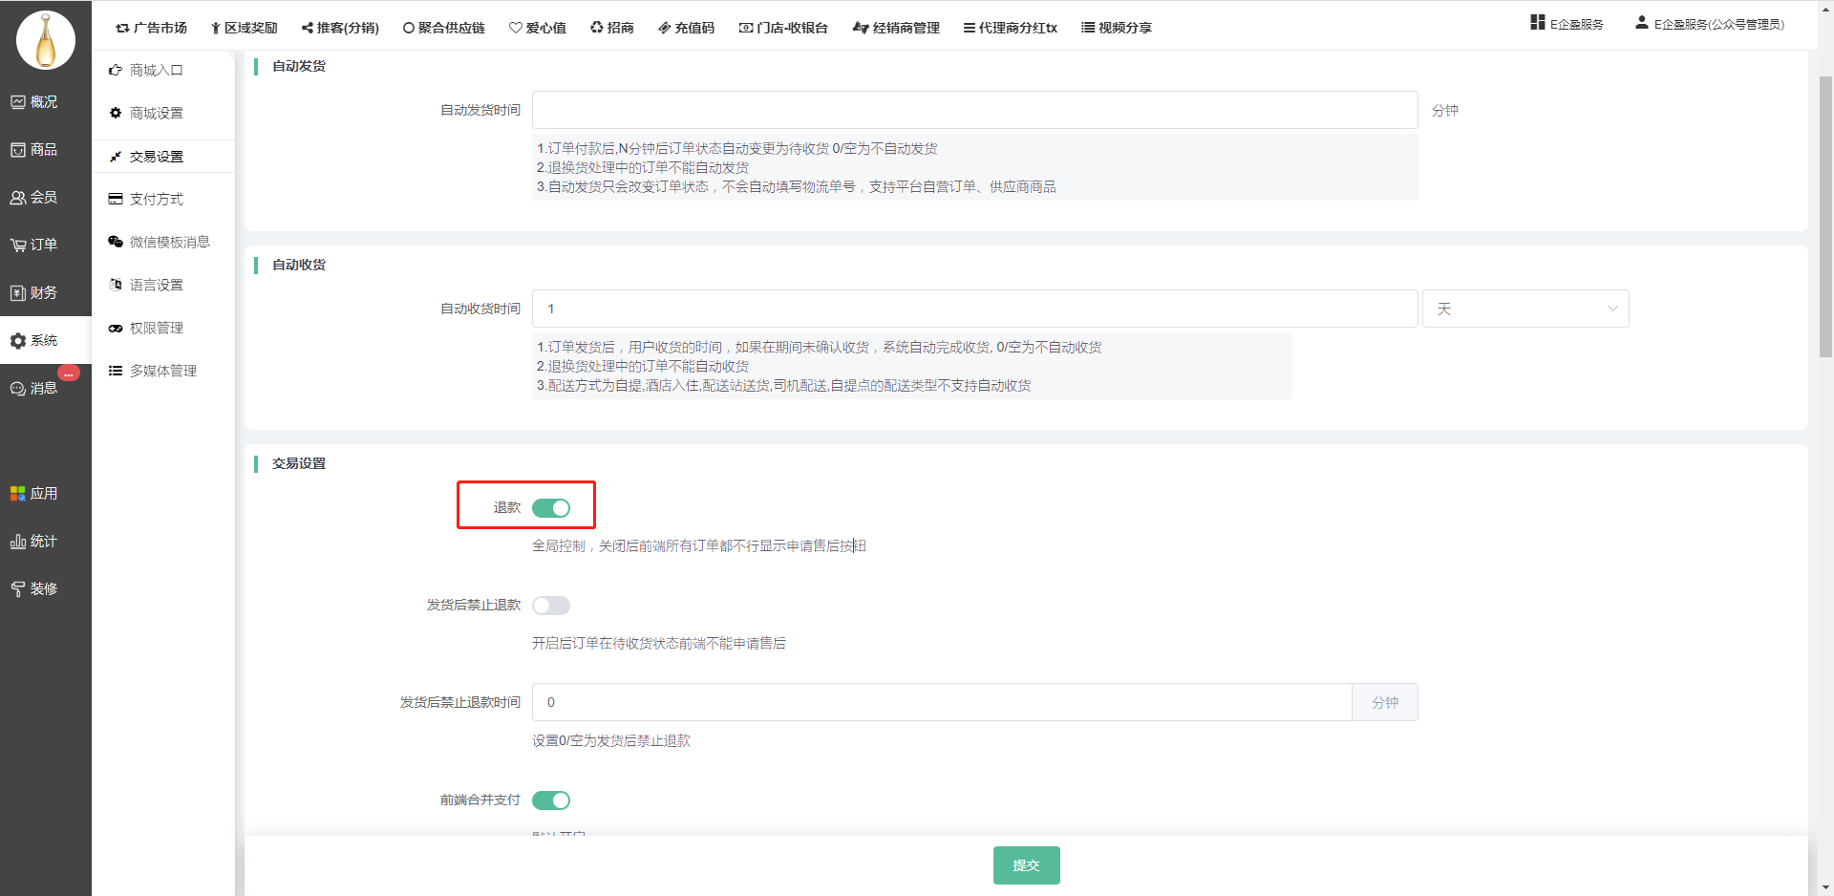
Task: Enable the 发货后禁止退款 switch
Action: [550, 606]
